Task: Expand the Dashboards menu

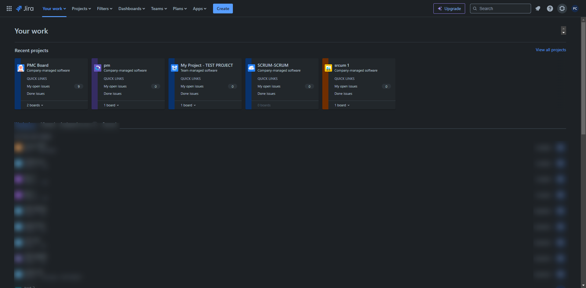Action: click(132, 9)
